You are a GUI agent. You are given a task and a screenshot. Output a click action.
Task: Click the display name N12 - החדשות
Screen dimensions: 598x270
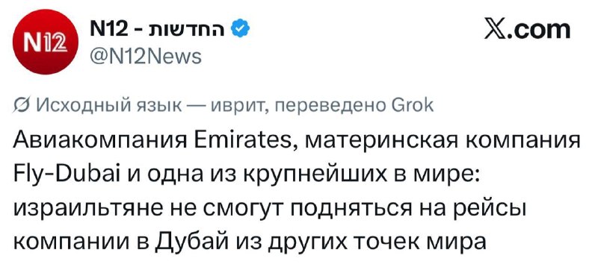[x=159, y=30]
